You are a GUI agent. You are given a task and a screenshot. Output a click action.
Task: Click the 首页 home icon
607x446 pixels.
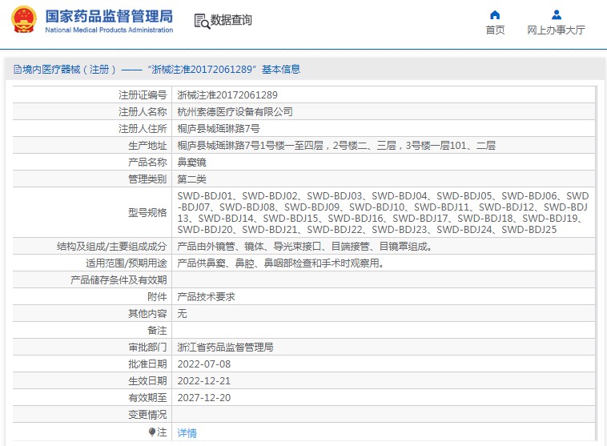495,14
